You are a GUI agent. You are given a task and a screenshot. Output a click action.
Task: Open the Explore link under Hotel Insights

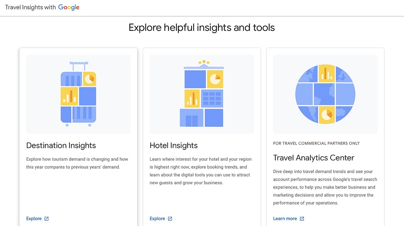[x=157, y=219]
